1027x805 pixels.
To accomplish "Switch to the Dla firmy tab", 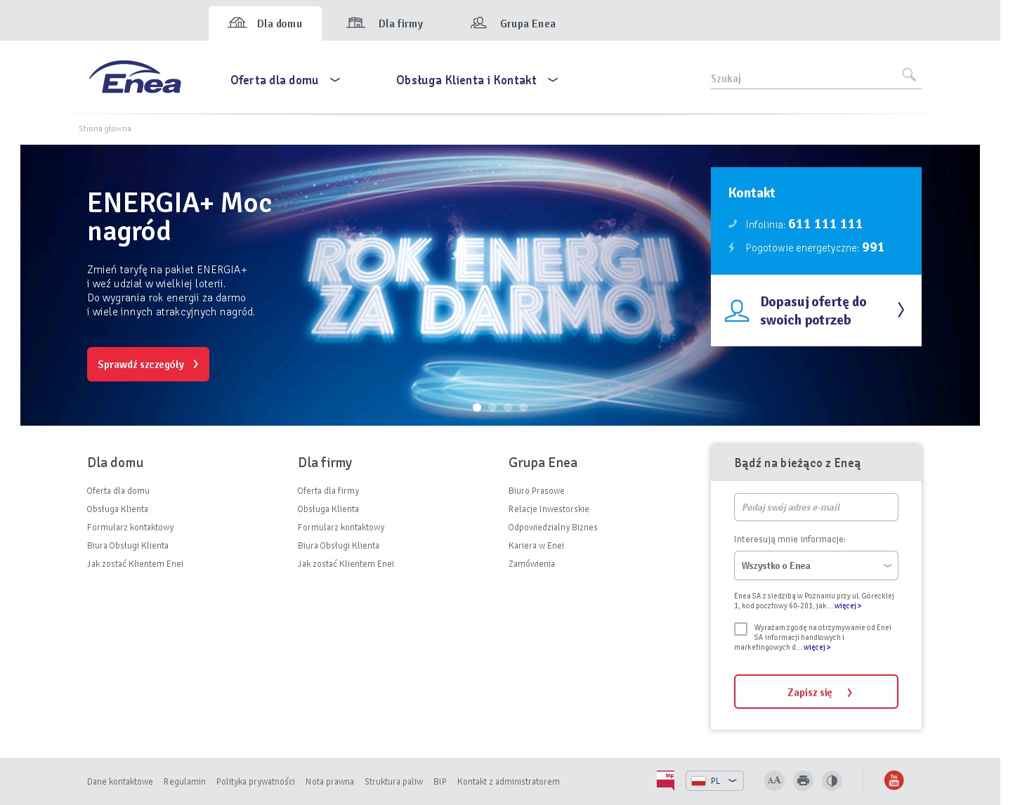I will tap(385, 24).
